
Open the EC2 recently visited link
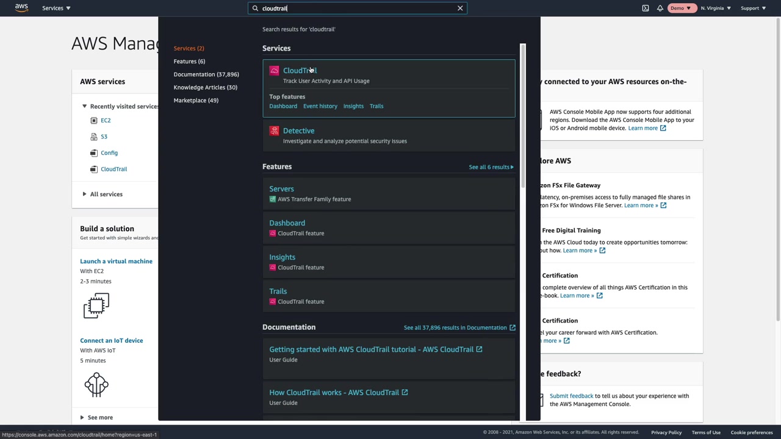(106, 121)
